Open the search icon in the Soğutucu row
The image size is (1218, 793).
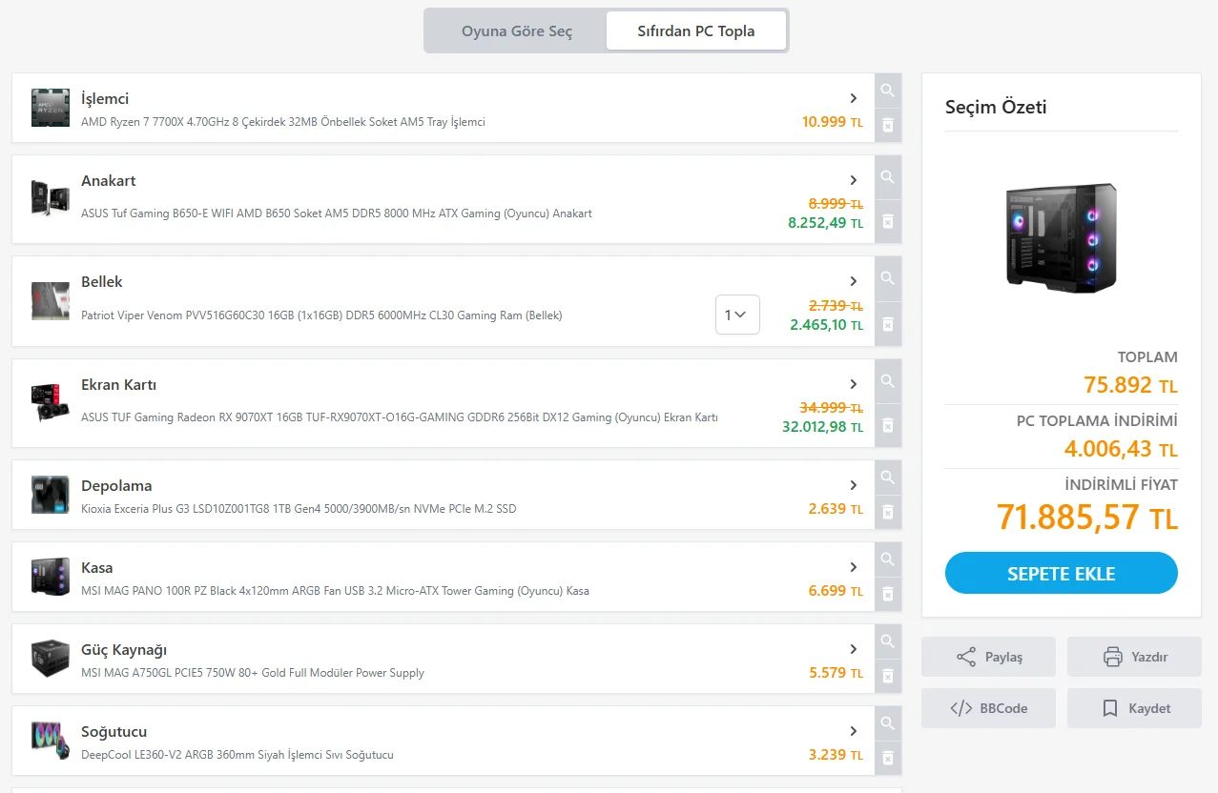pyautogui.click(x=888, y=723)
